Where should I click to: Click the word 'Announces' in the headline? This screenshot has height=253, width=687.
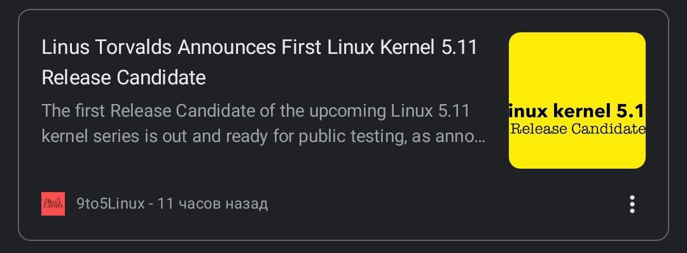point(226,47)
